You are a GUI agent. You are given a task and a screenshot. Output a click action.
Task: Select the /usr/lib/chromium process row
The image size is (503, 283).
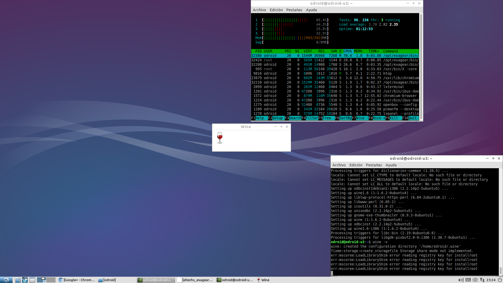(335, 78)
